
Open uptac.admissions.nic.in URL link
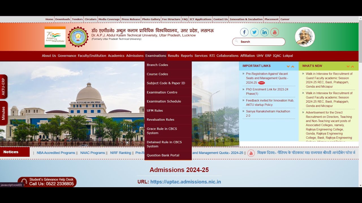pos(186,182)
